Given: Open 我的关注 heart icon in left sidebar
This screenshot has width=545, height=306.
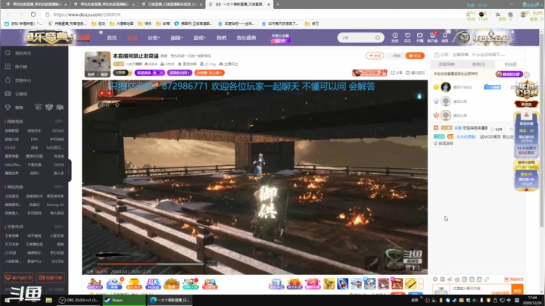Looking at the screenshot, I should [x=8, y=53].
